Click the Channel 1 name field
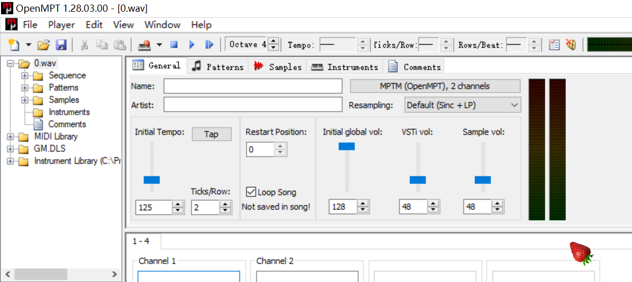 tap(189, 276)
